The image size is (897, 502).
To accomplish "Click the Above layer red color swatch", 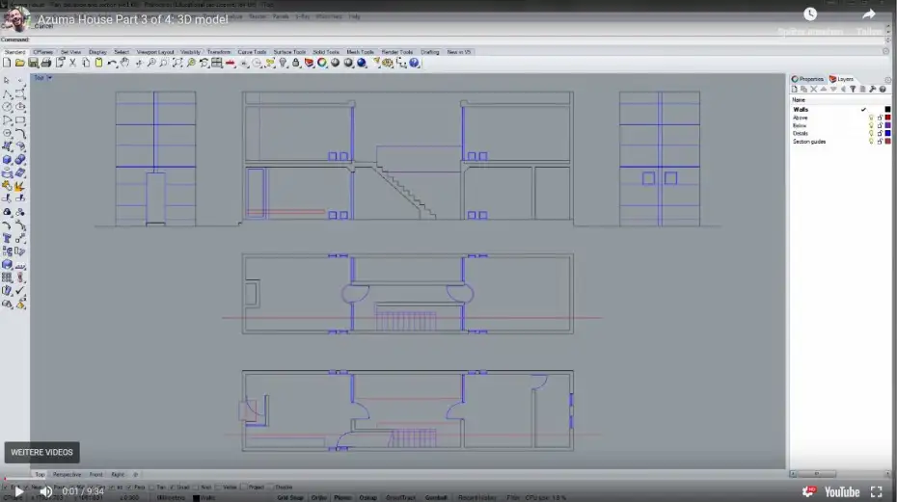I will [x=888, y=118].
